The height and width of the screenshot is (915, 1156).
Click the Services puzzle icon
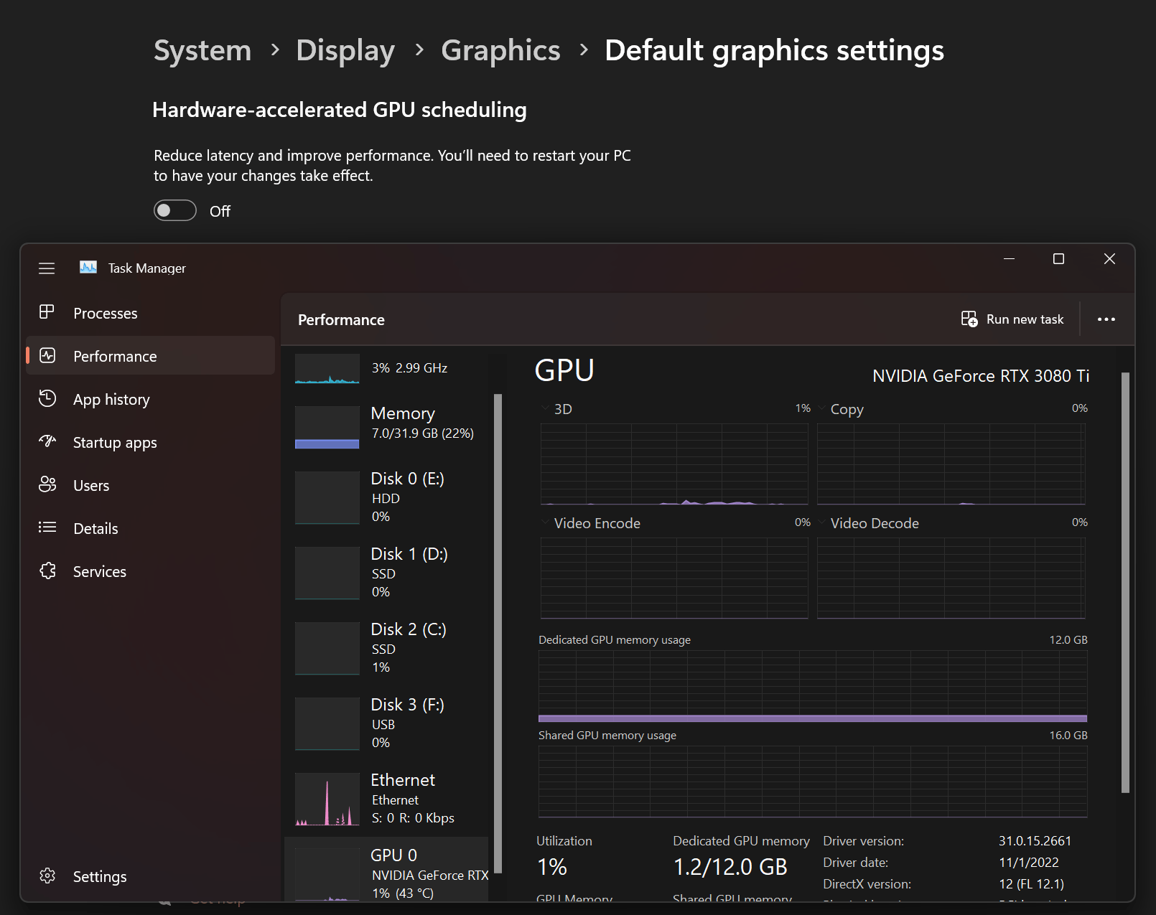(47, 571)
